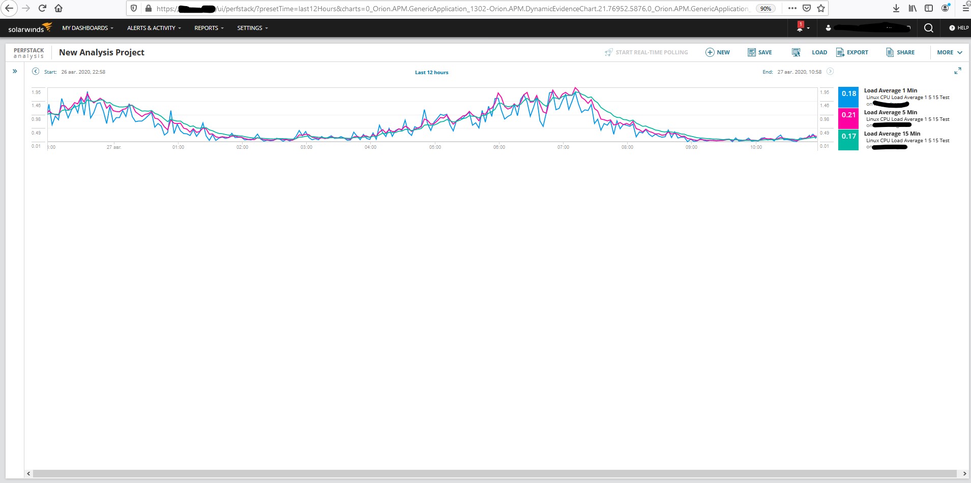This screenshot has height=483, width=971.
Task: Open ALERTS & ACTIVITY menu
Action: [154, 28]
